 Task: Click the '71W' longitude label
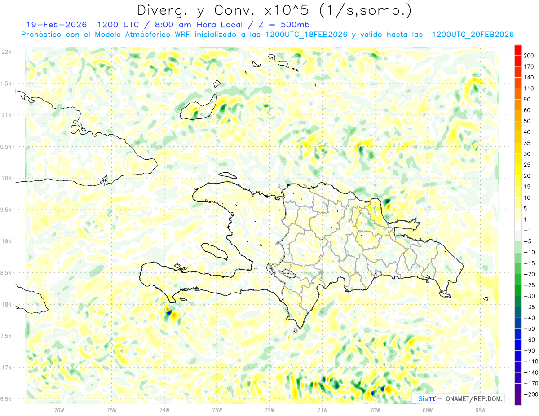point(322,410)
